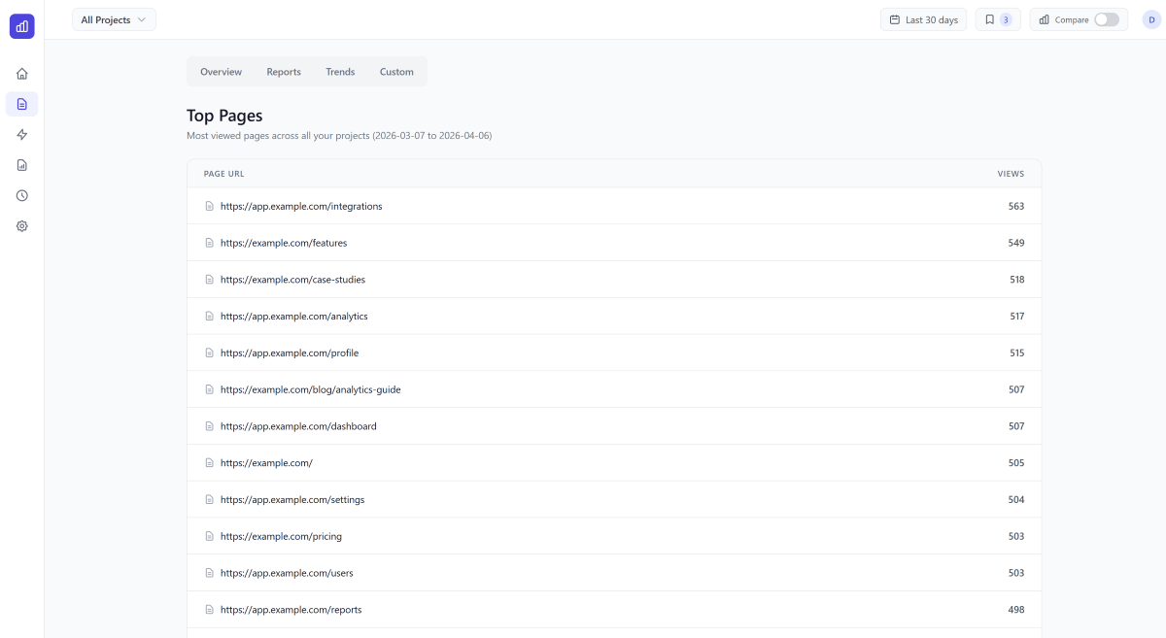Enable the Compare toggle
The image size is (1166, 638).
click(x=1104, y=19)
